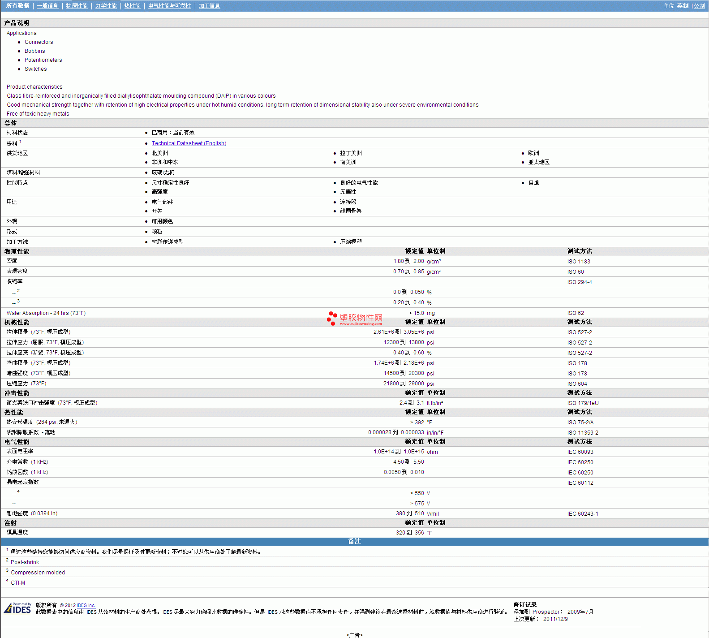
Task: Follow the IDES Inc. copyright link
Action: 86,605
